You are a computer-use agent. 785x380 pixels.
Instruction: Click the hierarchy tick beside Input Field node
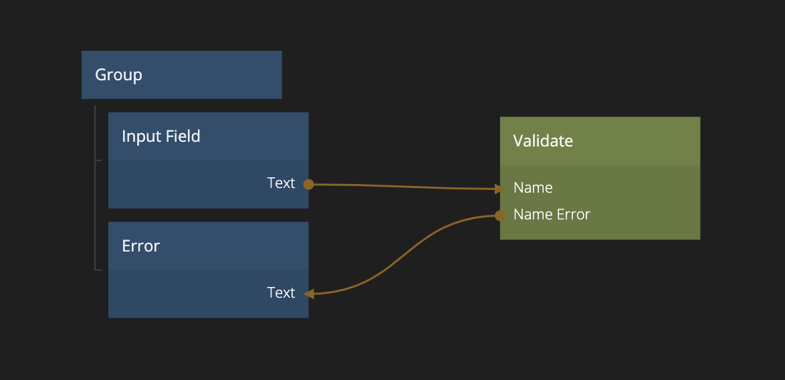click(x=99, y=161)
